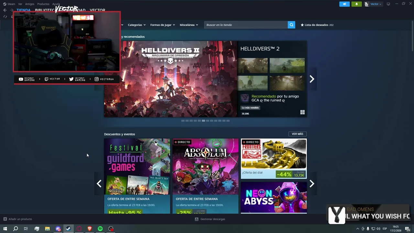Viewport: 414px width, 233px height.
Task: Open the Frontiers daily deal -44% card
Action: coord(274,159)
